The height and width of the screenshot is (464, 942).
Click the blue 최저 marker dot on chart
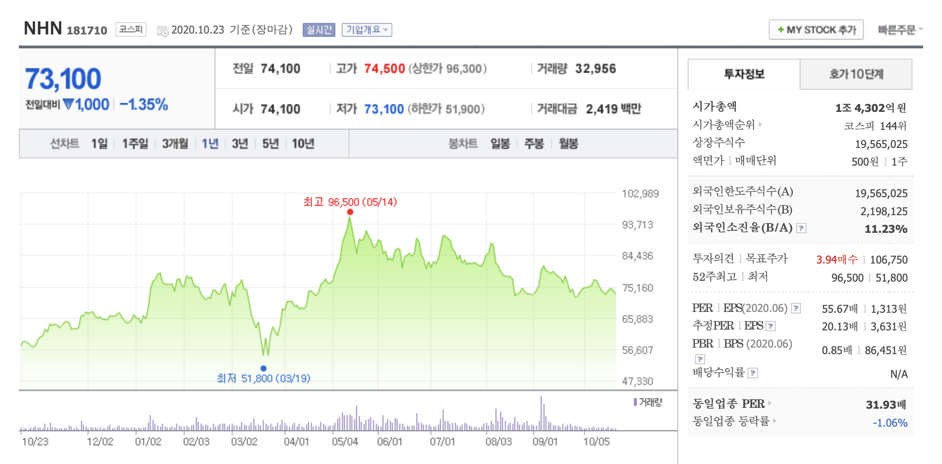point(263,368)
